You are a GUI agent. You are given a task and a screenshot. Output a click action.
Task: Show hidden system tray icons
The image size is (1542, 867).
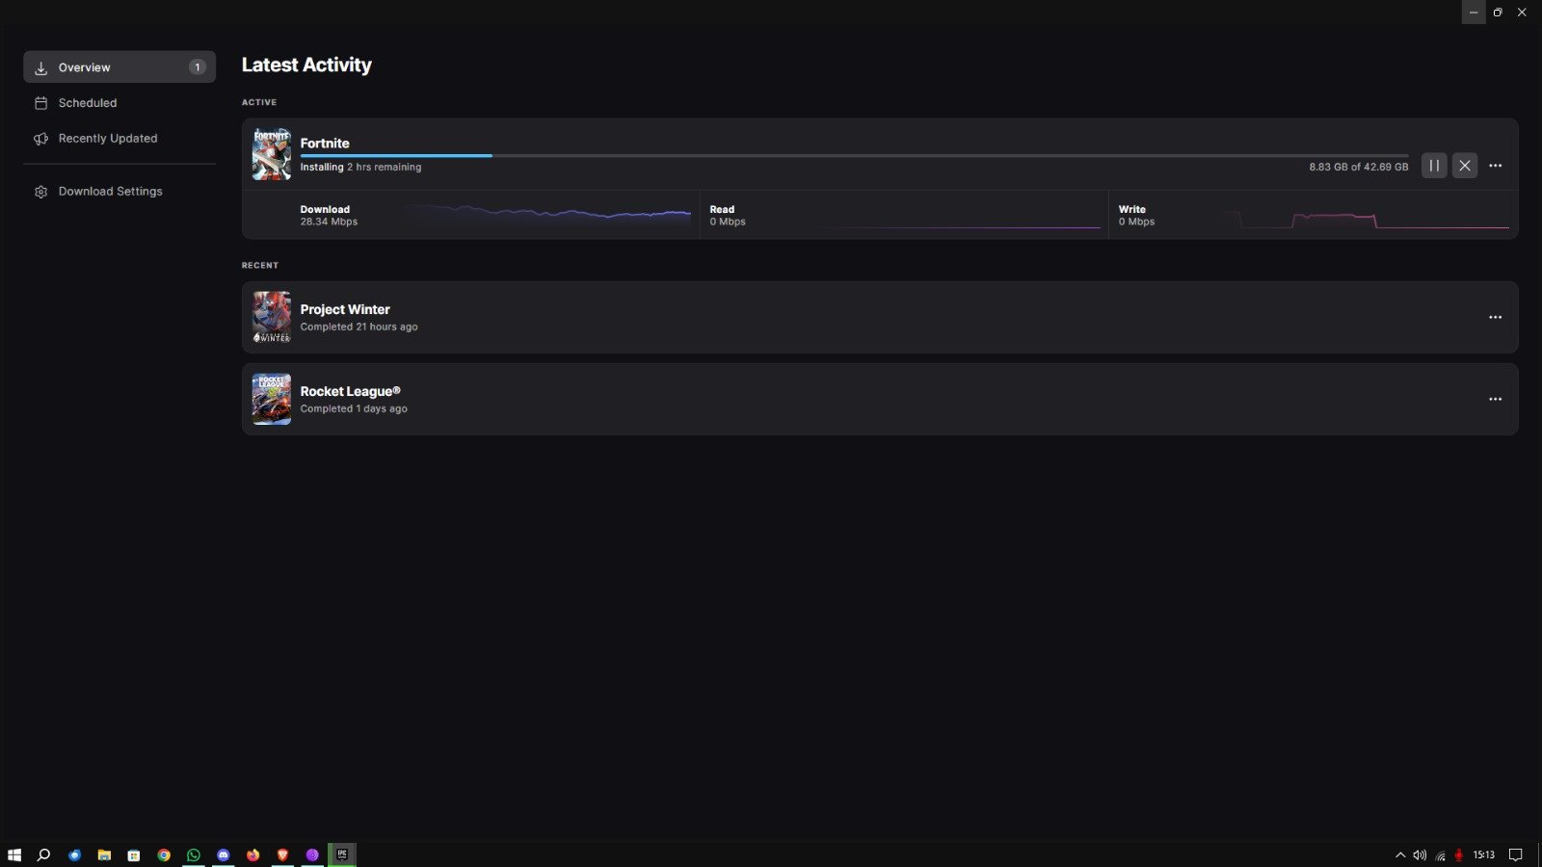click(x=1400, y=854)
